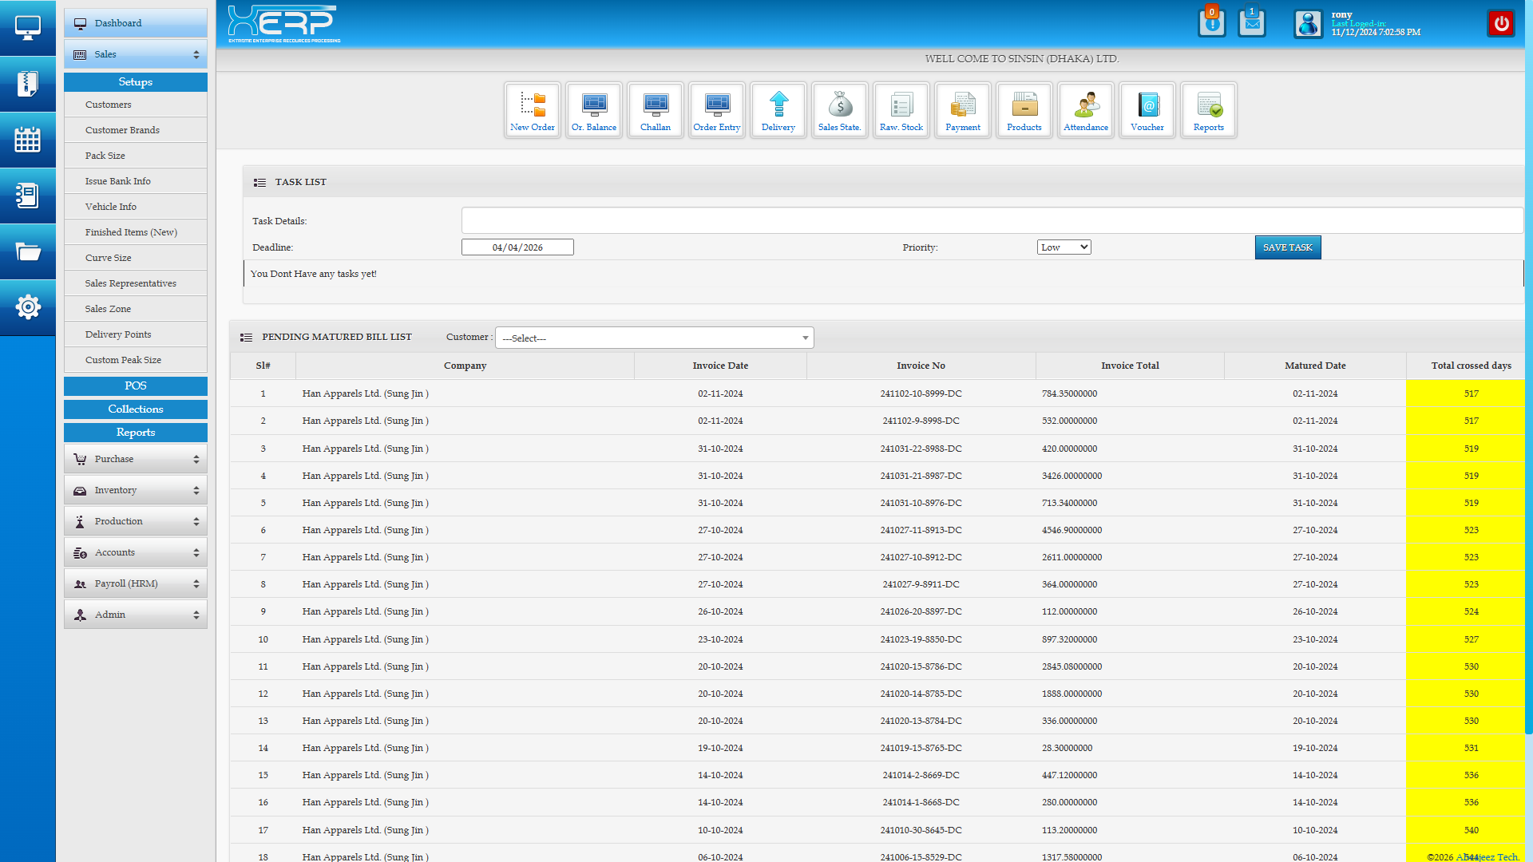Open the Customer select combo box
The width and height of the screenshot is (1533, 862).
[654, 338]
